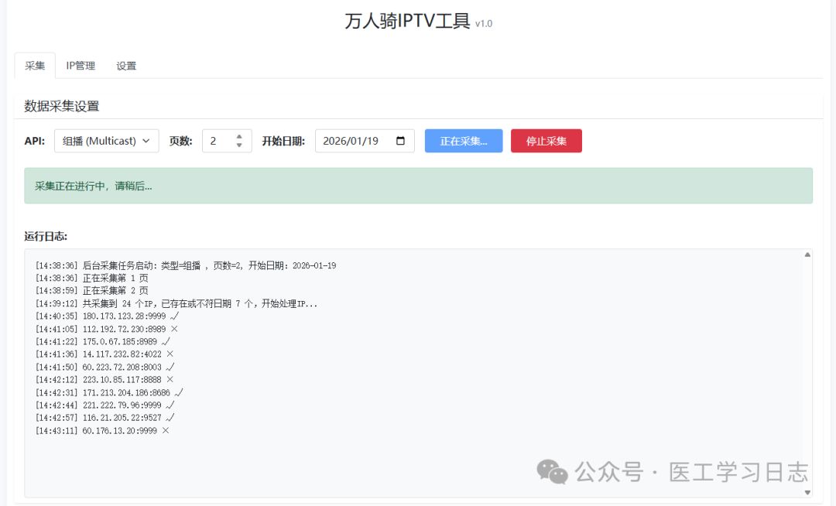Select the log line 112.192.72.230:8989

(107, 329)
